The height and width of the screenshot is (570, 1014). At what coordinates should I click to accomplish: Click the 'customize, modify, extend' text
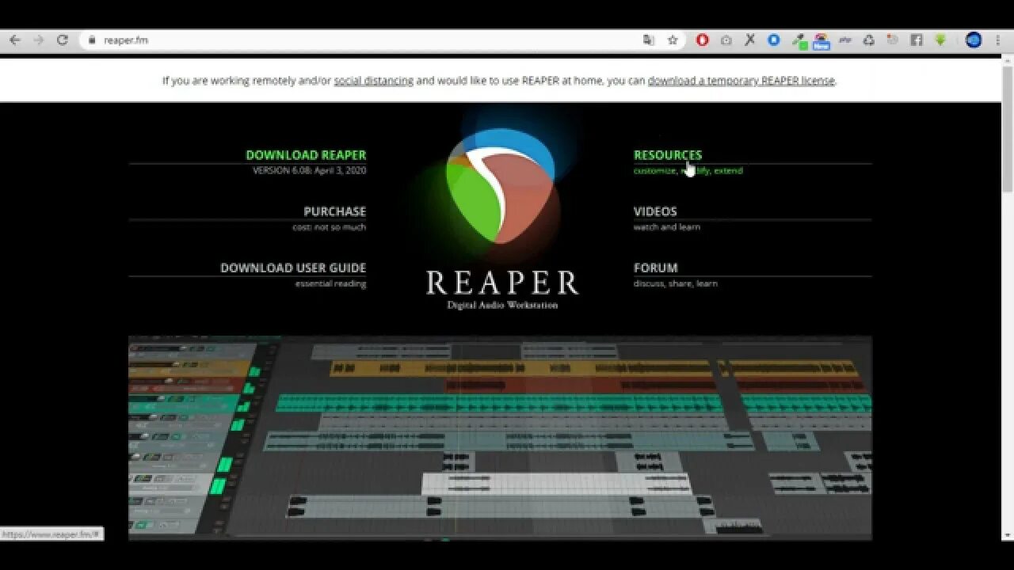point(688,171)
